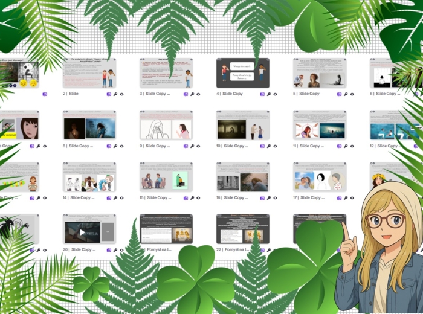Click the '5 | Slide Copy' label
Viewport: 423px width, 314px height.
click(x=306, y=94)
